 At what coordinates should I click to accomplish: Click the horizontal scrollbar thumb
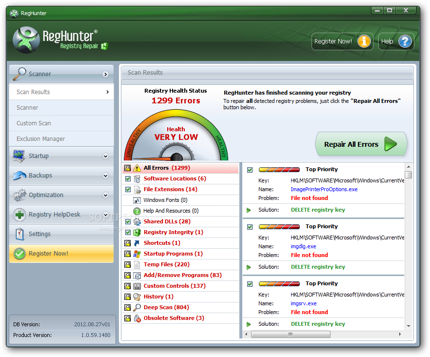pos(291,334)
